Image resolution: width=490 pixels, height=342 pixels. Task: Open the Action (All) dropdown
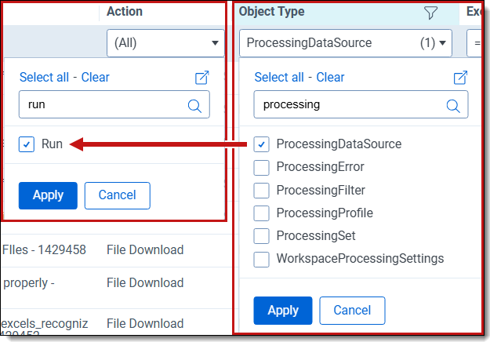[x=166, y=43]
